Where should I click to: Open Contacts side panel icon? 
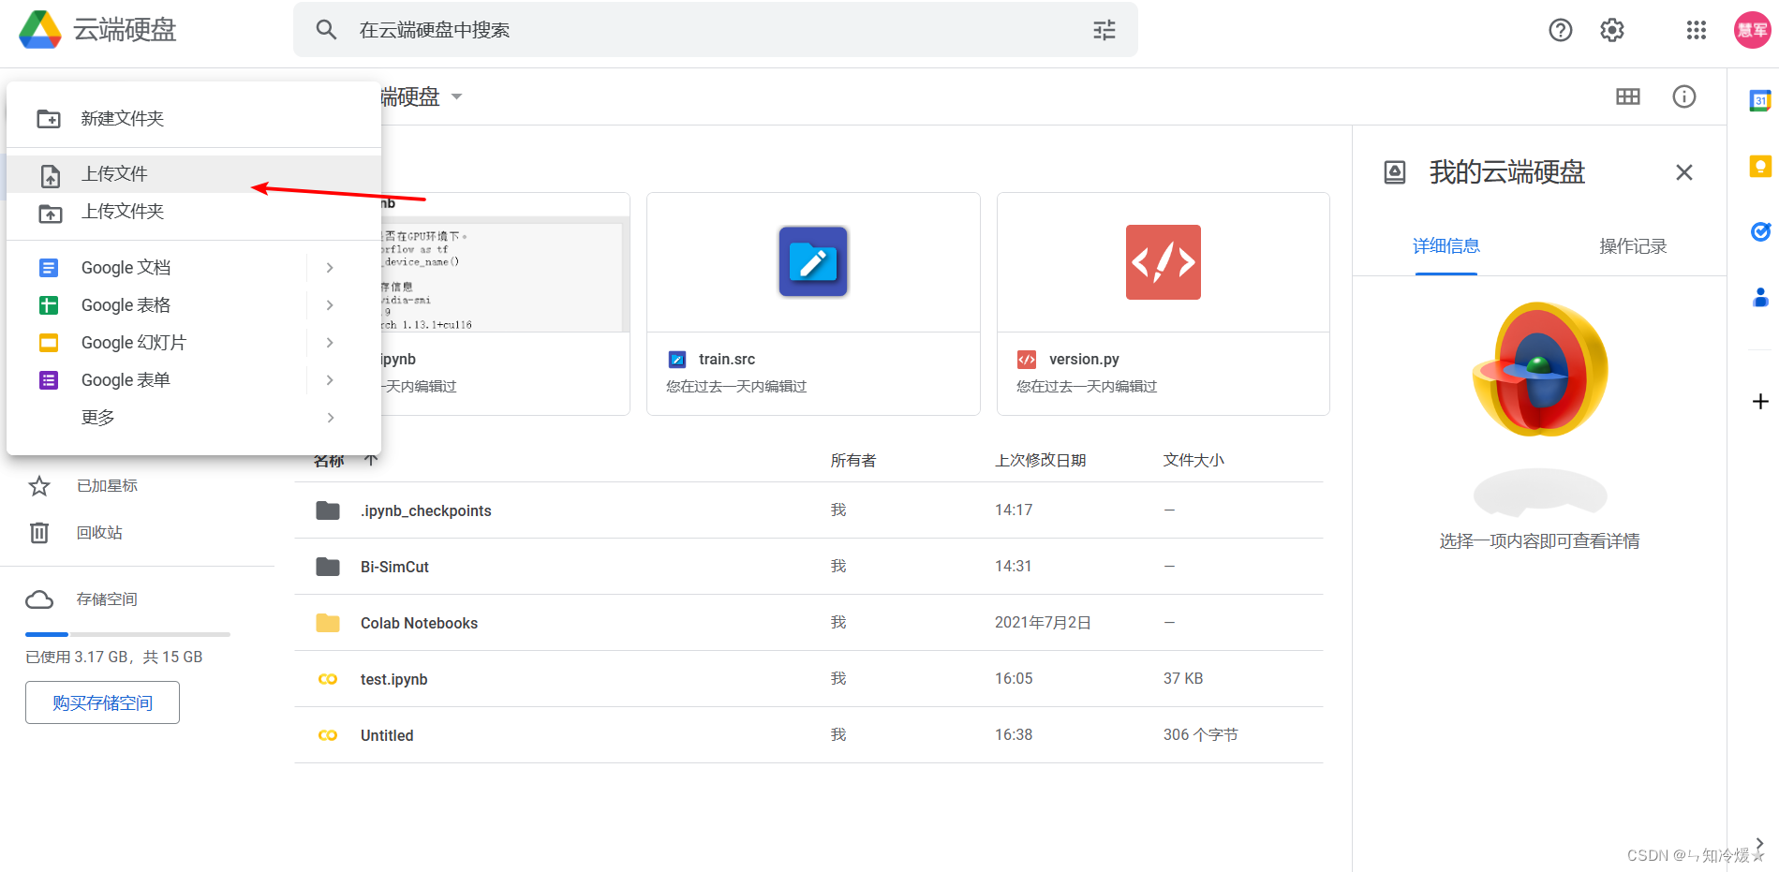tap(1760, 298)
